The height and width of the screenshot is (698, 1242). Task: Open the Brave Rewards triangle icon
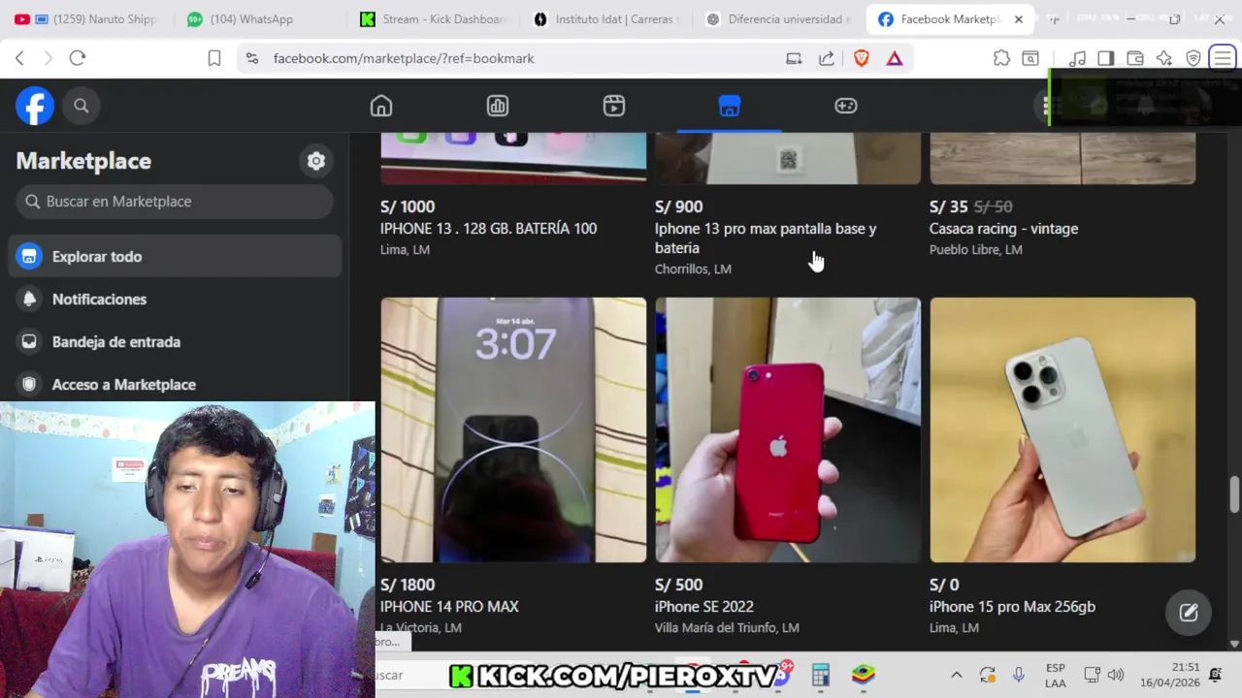click(895, 58)
